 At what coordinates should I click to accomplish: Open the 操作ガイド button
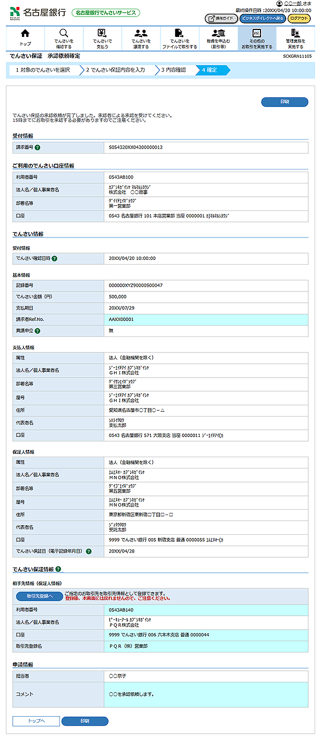[221, 18]
